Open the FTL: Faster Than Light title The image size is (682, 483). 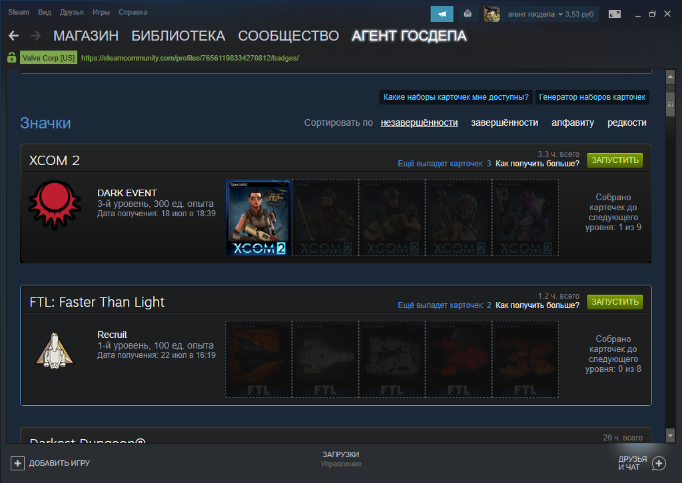97,302
